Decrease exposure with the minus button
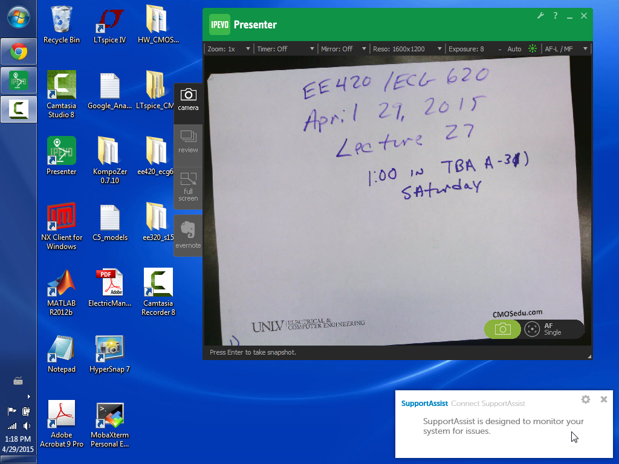 (x=500, y=50)
